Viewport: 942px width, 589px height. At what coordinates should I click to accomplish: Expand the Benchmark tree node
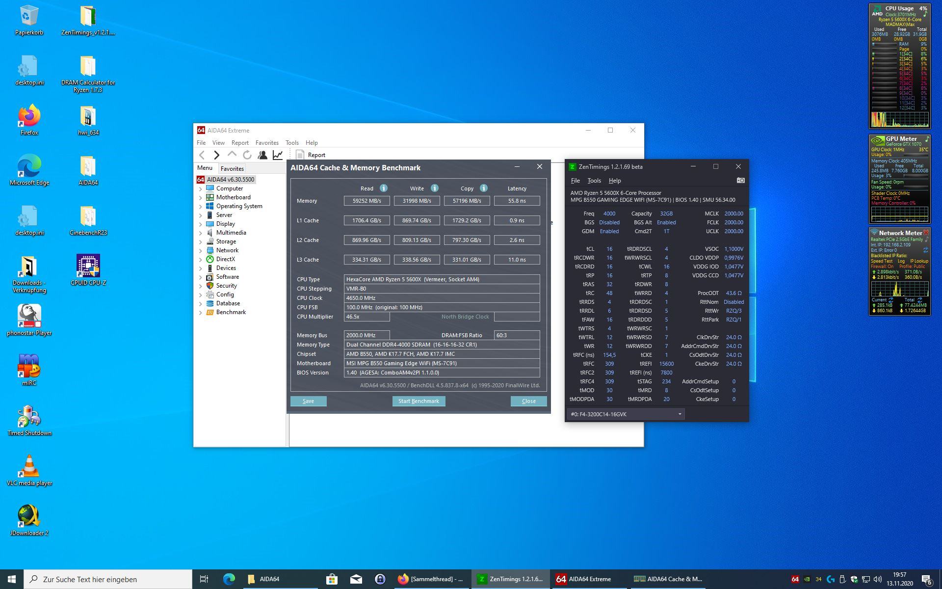[200, 313]
